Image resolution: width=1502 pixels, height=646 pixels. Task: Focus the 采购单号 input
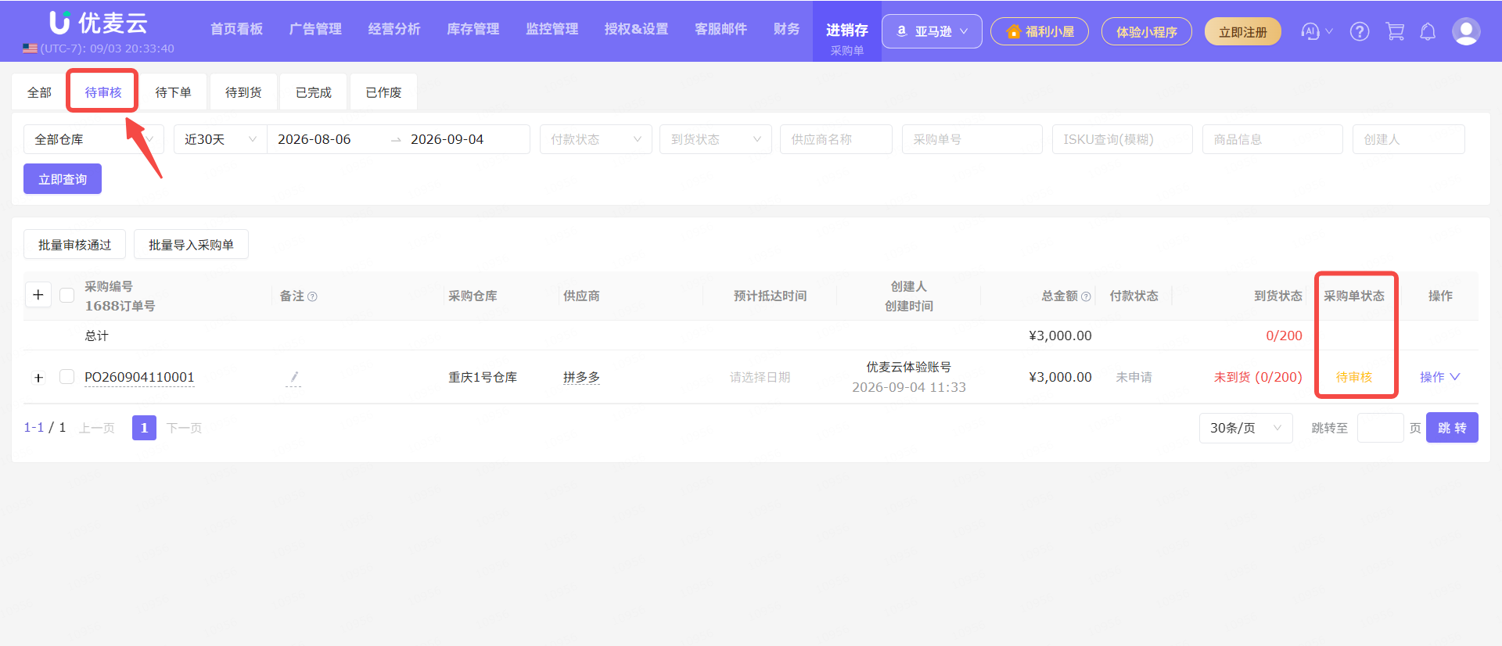[x=972, y=139]
